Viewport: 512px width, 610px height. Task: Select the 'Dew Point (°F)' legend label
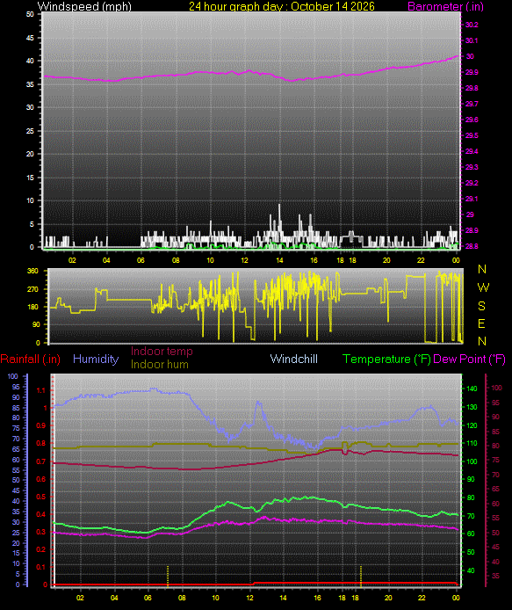tap(469, 359)
